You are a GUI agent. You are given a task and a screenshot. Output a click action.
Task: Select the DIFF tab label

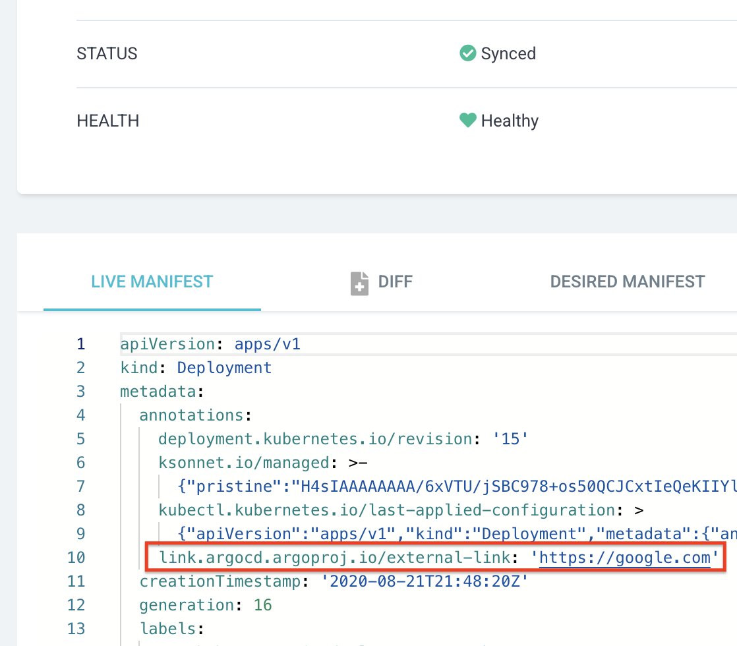coord(395,282)
